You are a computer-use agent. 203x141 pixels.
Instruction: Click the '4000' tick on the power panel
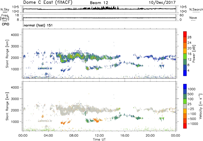15,35
